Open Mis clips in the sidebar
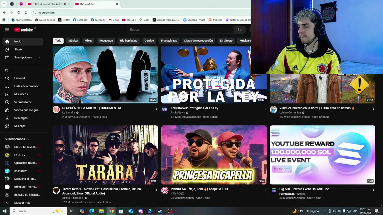The width and height of the screenshot is (383, 215). click(23, 126)
